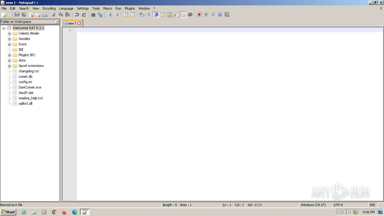Image resolution: width=384 pixels, height=216 pixels.
Task: Toggle the Folder as Workspace icon
Action: click(x=183, y=15)
